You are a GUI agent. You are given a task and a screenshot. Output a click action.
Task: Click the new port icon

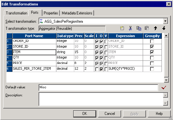point(122,28)
